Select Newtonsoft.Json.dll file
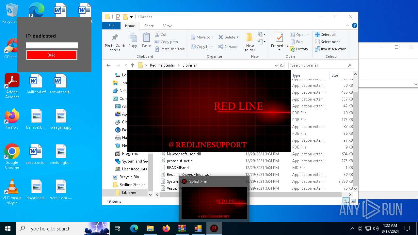 pyautogui.click(x=184, y=154)
